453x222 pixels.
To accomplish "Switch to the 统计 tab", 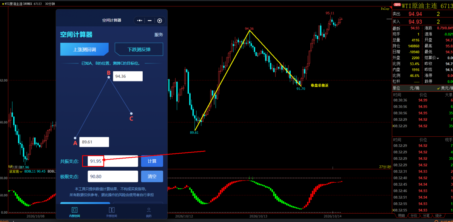I will pos(438,216).
